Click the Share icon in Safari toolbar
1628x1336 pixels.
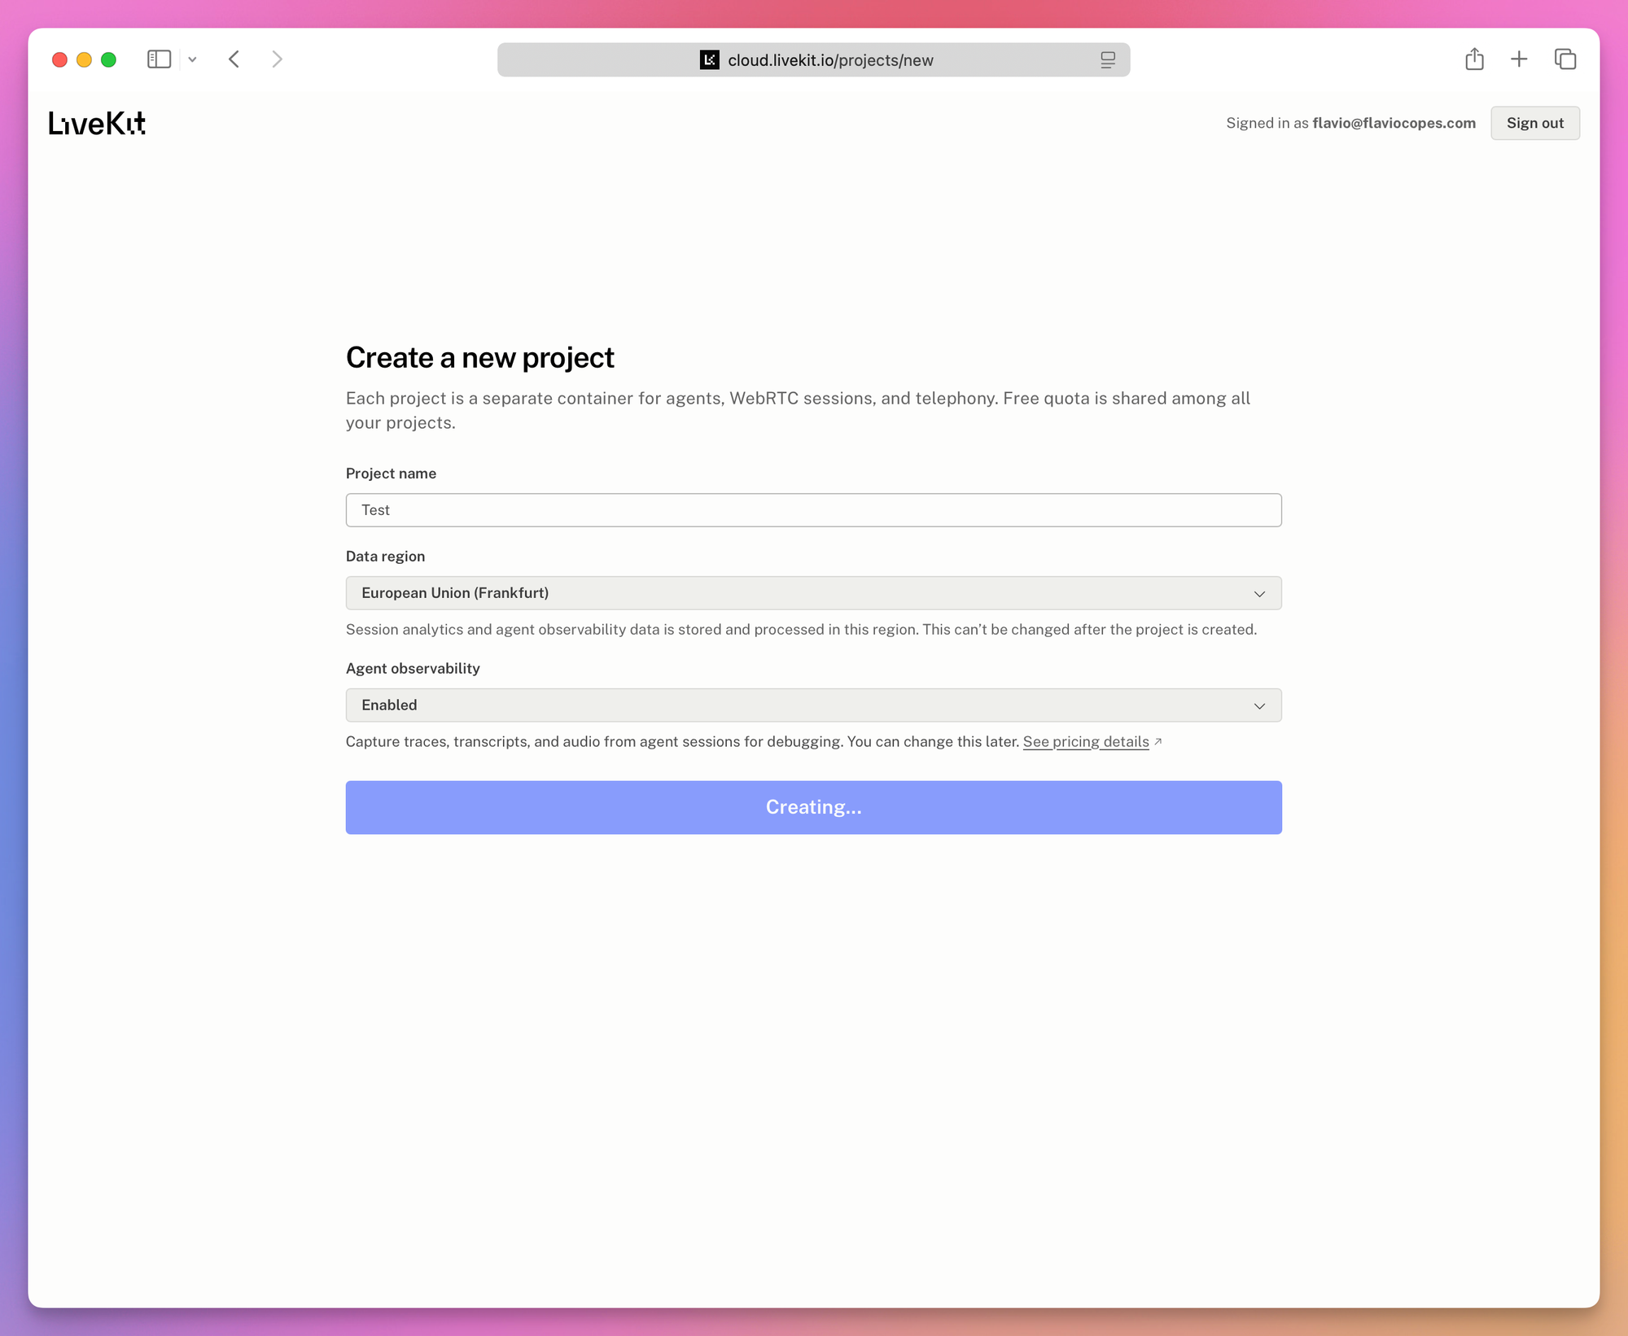coord(1474,59)
